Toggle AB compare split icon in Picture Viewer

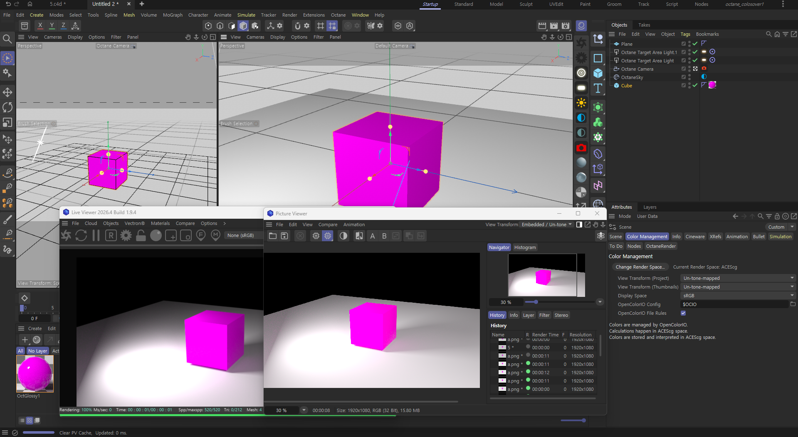click(x=359, y=236)
